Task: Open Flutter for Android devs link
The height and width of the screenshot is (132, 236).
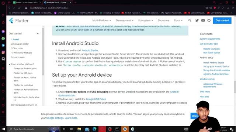Action: pos(25,69)
